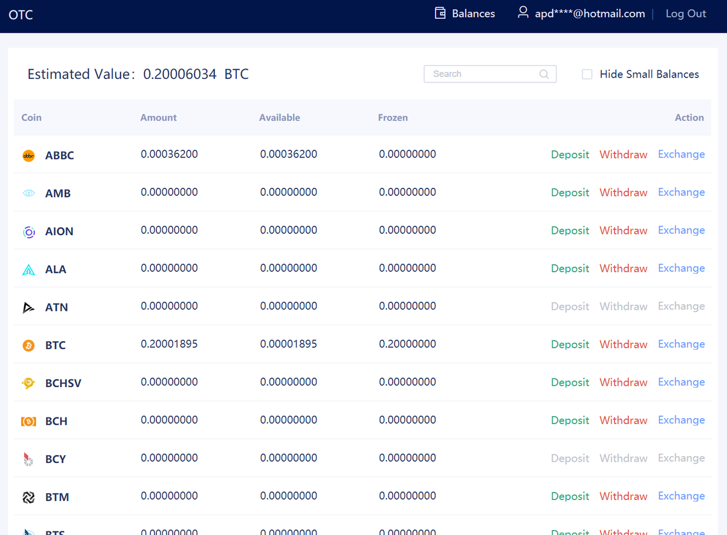Click the disabled ATN Exchange link
727x535 pixels.
[682, 306]
